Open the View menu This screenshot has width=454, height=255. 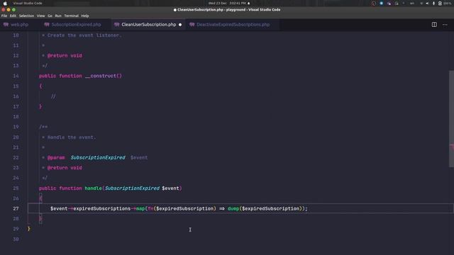coord(41,16)
